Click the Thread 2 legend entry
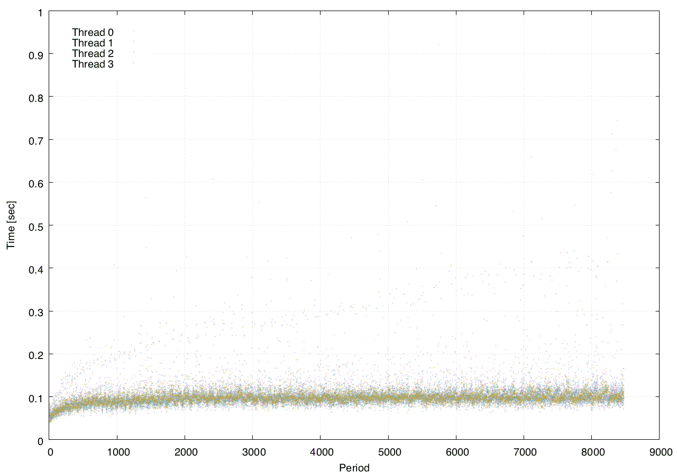The height and width of the screenshot is (473, 677). [93, 54]
